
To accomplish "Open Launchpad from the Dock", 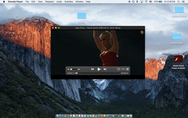I will click(x=60, y=116).
